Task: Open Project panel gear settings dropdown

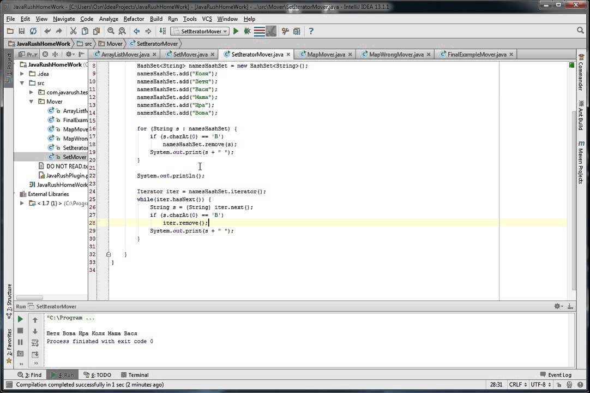Action: coord(70,54)
